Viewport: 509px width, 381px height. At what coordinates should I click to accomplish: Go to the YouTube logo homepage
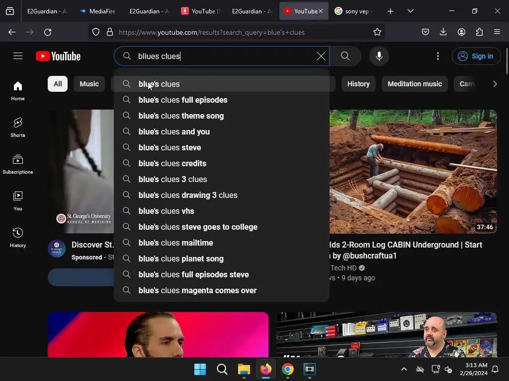[58, 56]
